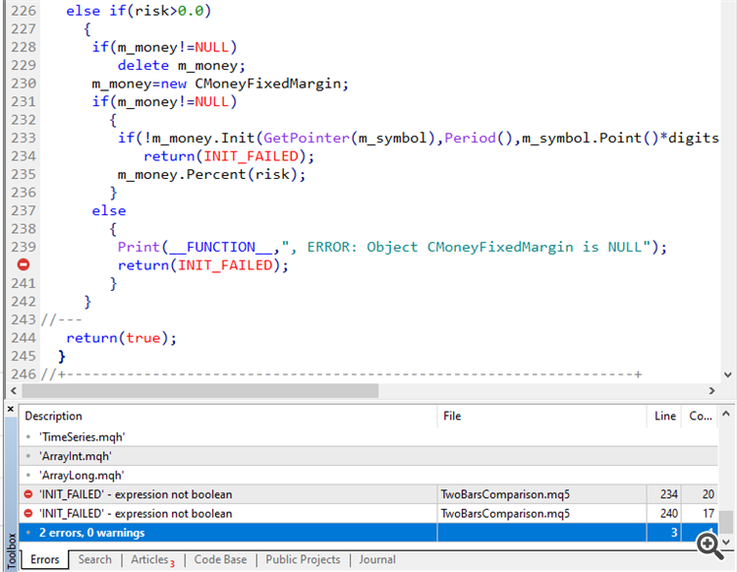
Task: Switch to the Search tab
Action: 95,559
